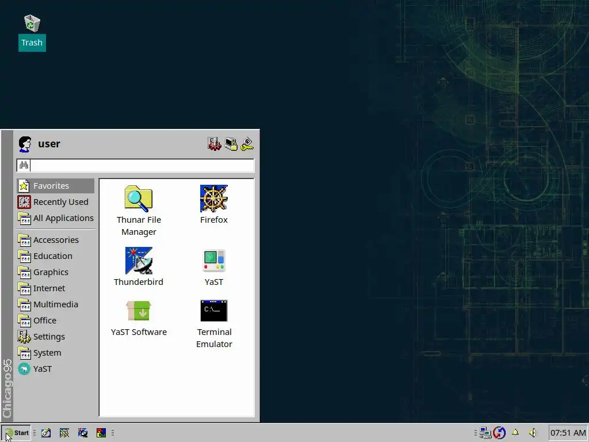Select the Recently Used category

click(55, 202)
